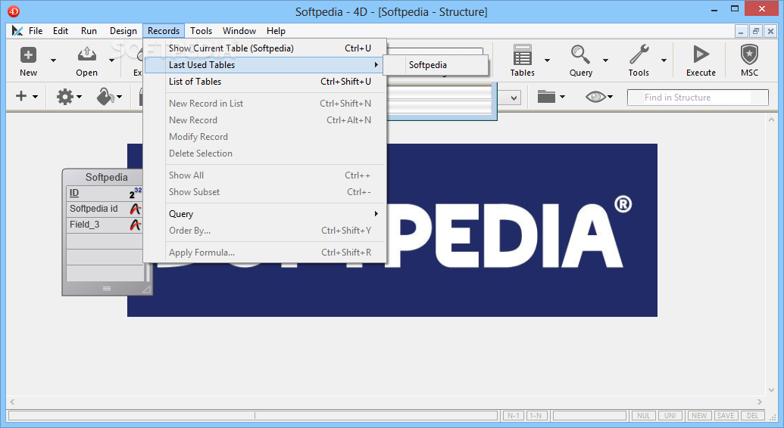Screen dimensions: 784x428
Task: Click the horizontal scrollbar left arrow
Action: [12, 402]
